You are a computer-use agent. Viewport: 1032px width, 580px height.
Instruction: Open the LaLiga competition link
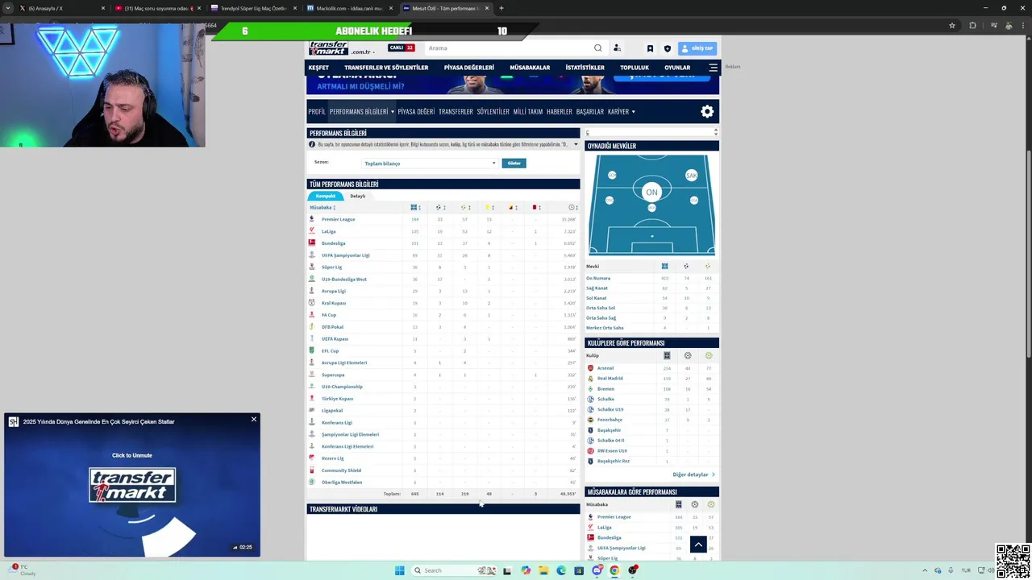[x=328, y=231]
